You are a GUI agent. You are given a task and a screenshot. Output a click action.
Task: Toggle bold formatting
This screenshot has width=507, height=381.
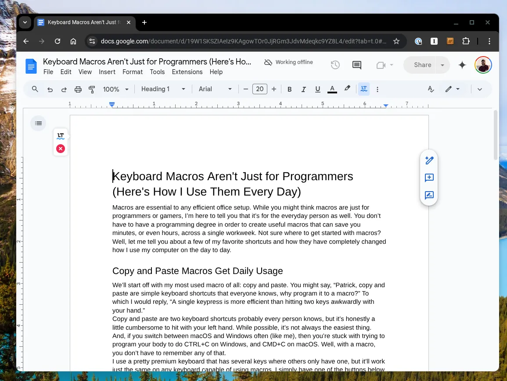pyautogui.click(x=289, y=89)
